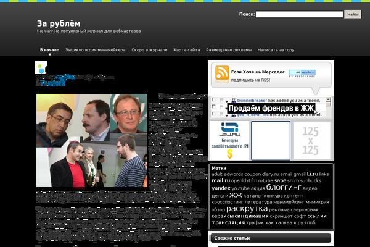Click the scroll up arrow of friend list
The image size is (370, 247).
[328, 99]
